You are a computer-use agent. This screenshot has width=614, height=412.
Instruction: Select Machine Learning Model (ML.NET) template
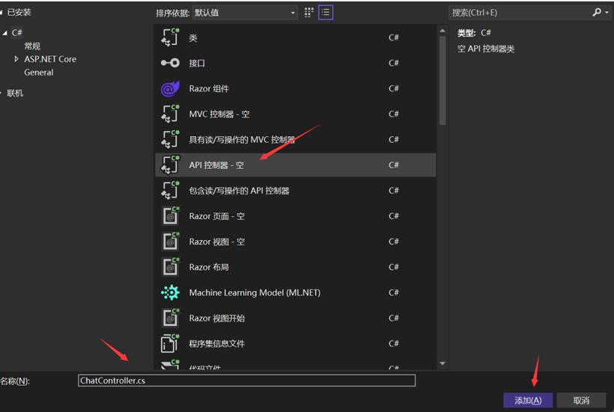click(295, 292)
